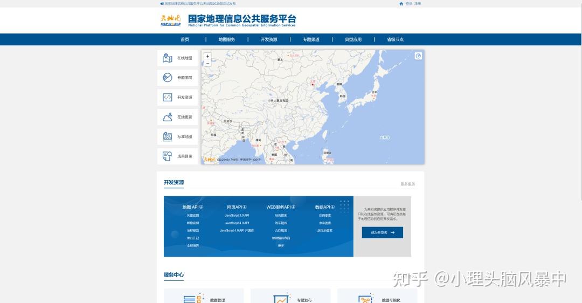582x303 pixels.
Task: Open the 2020 version release announcement link
Action: pyautogui.click(x=200, y=4)
